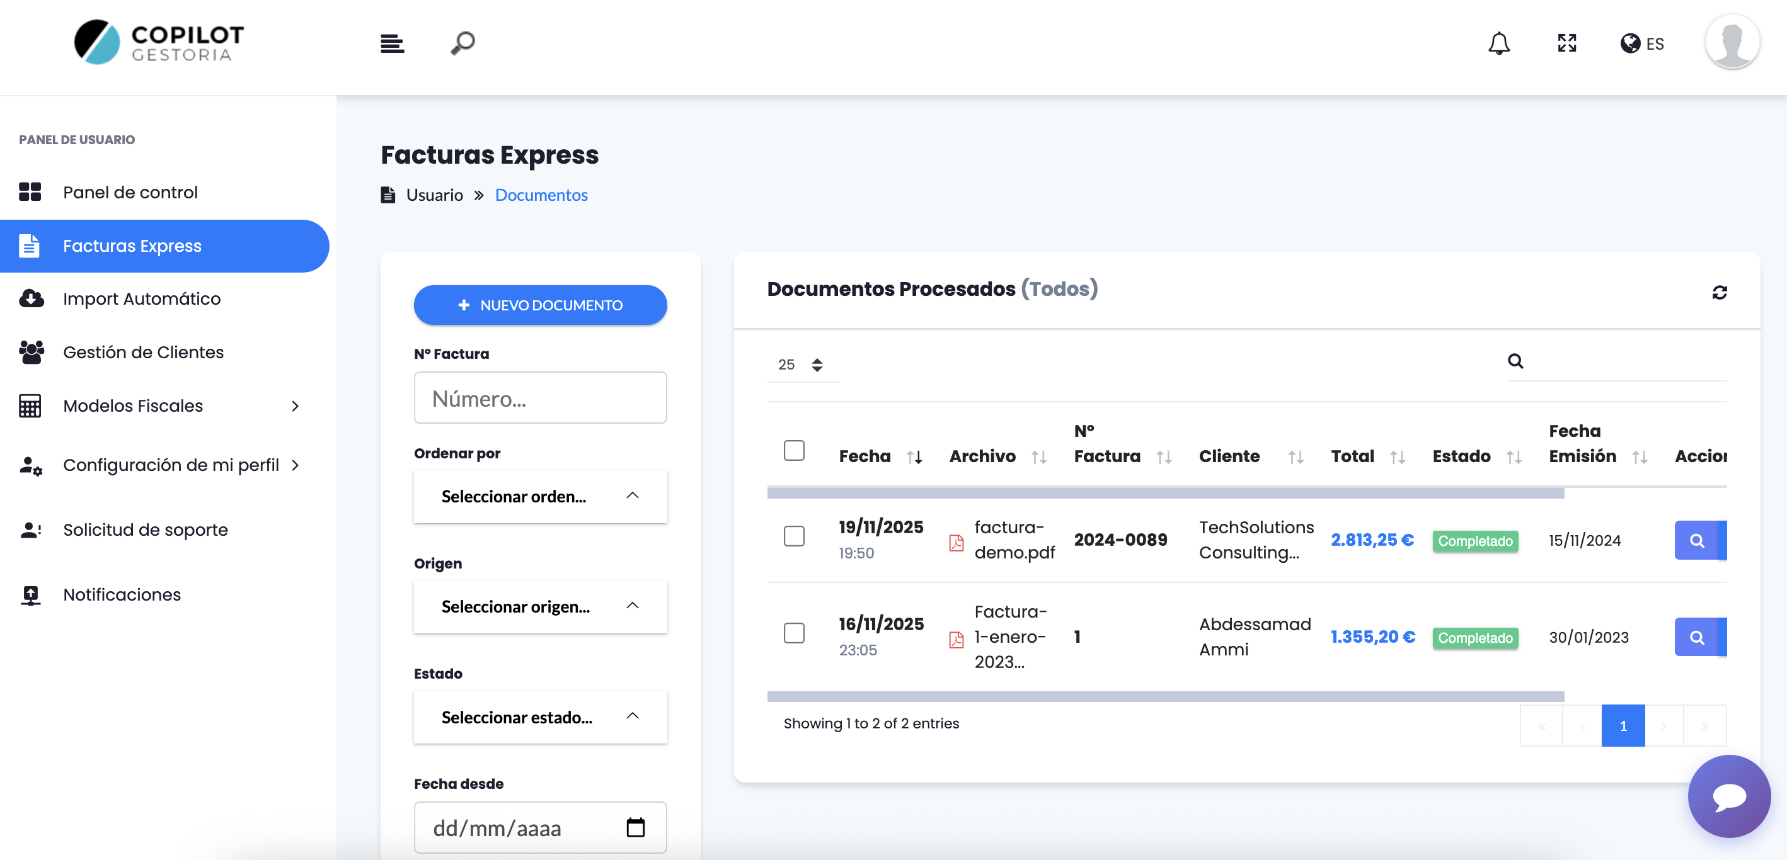
Task: Click the calendar icon in Fecha desde
Action: point(635,827)
